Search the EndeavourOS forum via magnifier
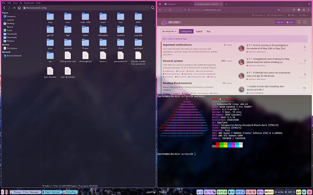Viewport: 313px width, 195px height. coord(299,22)
